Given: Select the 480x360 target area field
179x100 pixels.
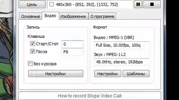Looking at the screenshot, I should 90,4.
